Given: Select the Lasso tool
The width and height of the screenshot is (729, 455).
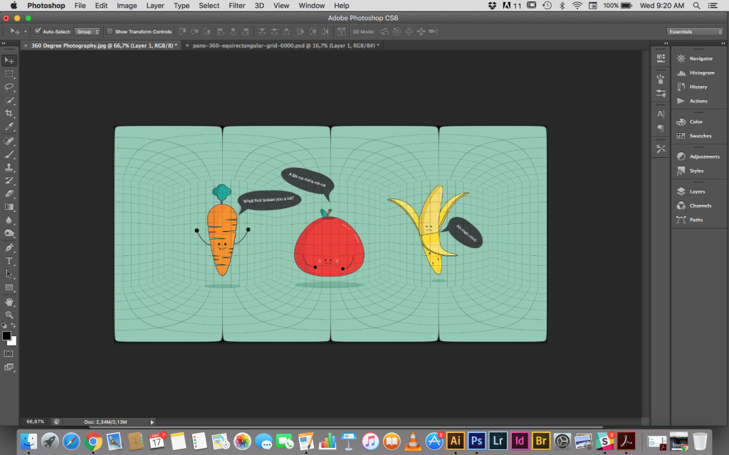Looking at the screenshot, I should tap(9, 87).
